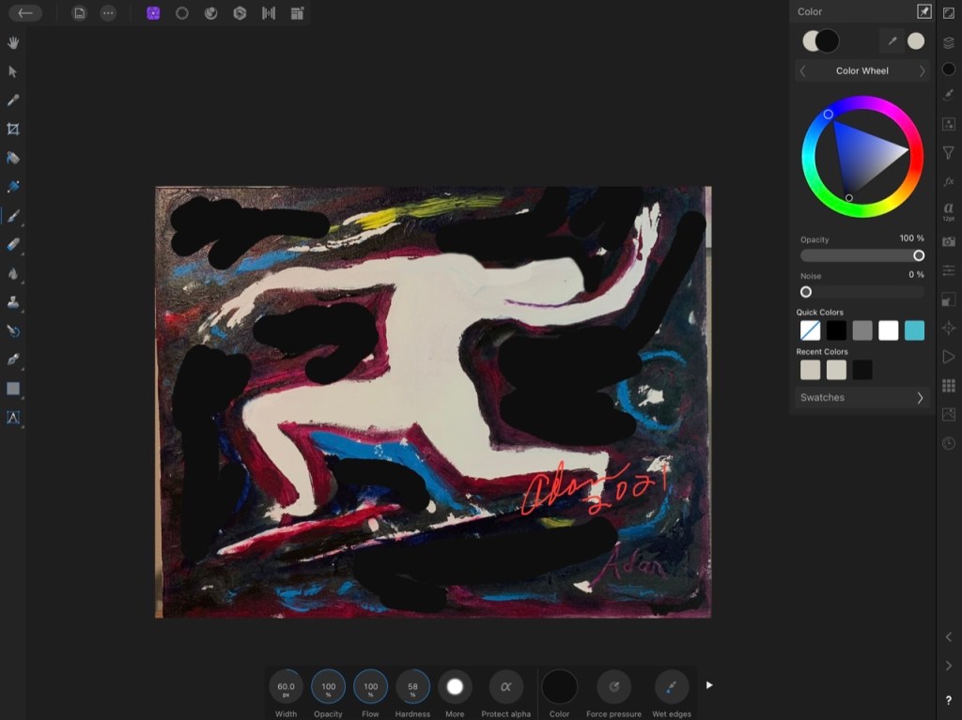Switch to the Liquify persona
The width and height of the screenshot is (962, 720).
click(x=212, y=13)
